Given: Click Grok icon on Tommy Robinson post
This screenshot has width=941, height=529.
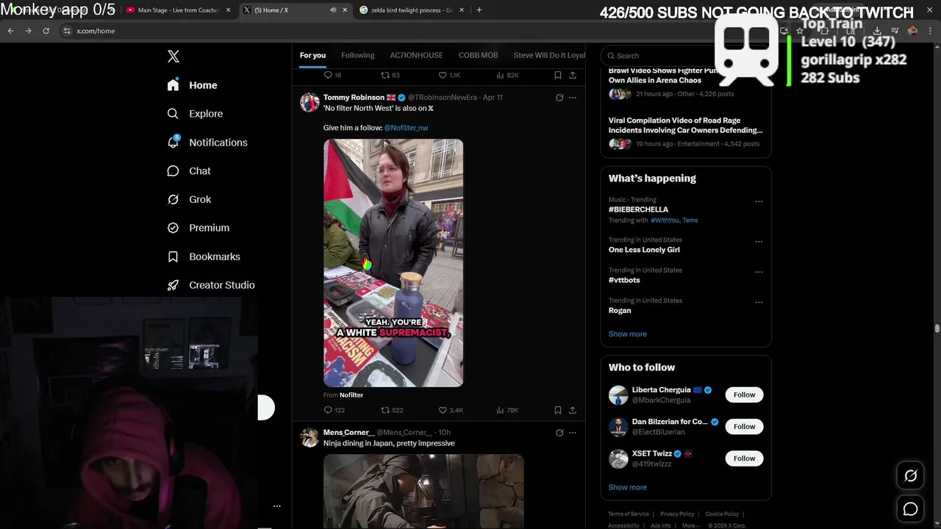Looking at the screenshot, I should [x=559, y=98].
